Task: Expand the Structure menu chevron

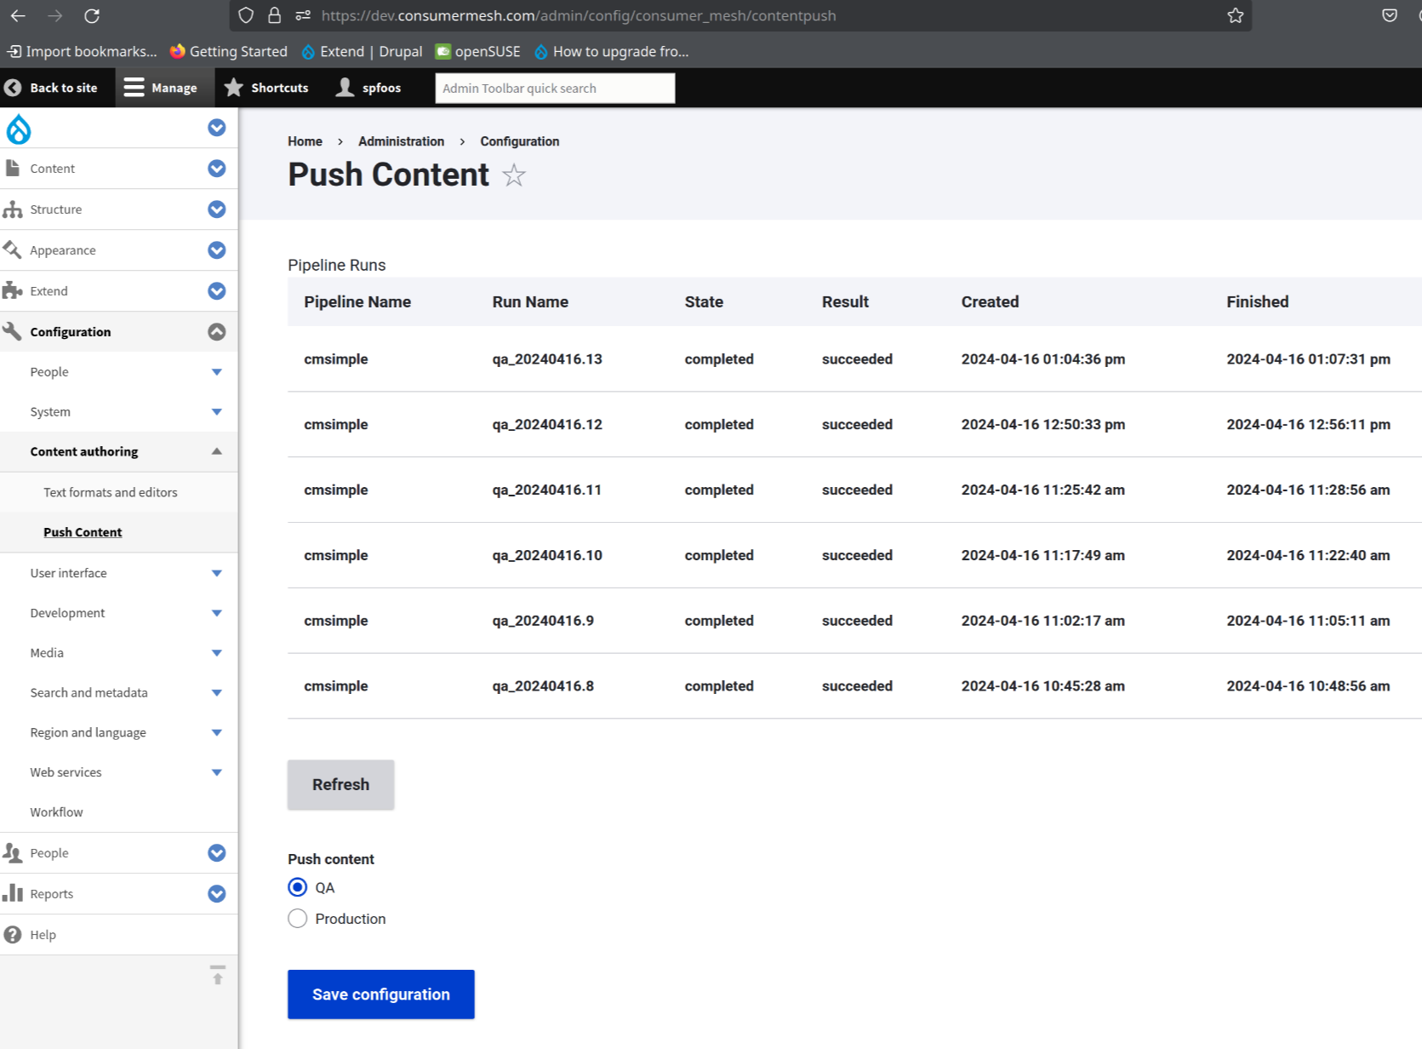Action: point(217,209)
